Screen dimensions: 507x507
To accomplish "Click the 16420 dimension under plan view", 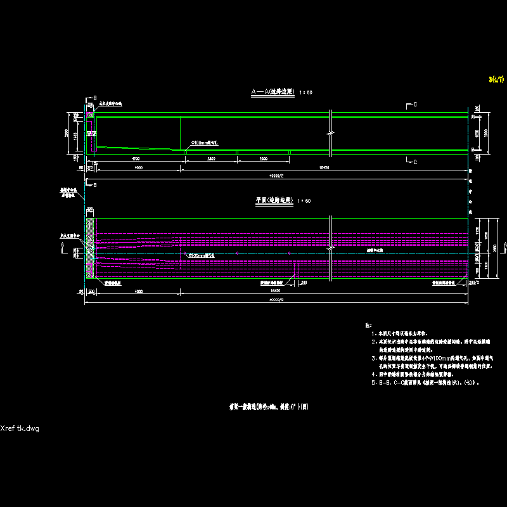I will [x=275, y=291].
